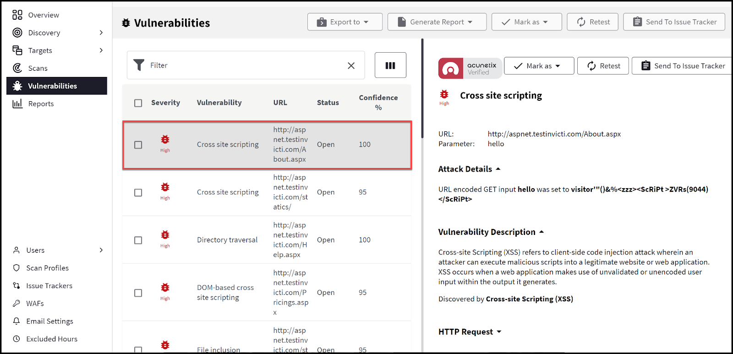Click the Scan Profiles shield icon
The image size is (733, 354).
pyautogui.click(x=16, y=268)
